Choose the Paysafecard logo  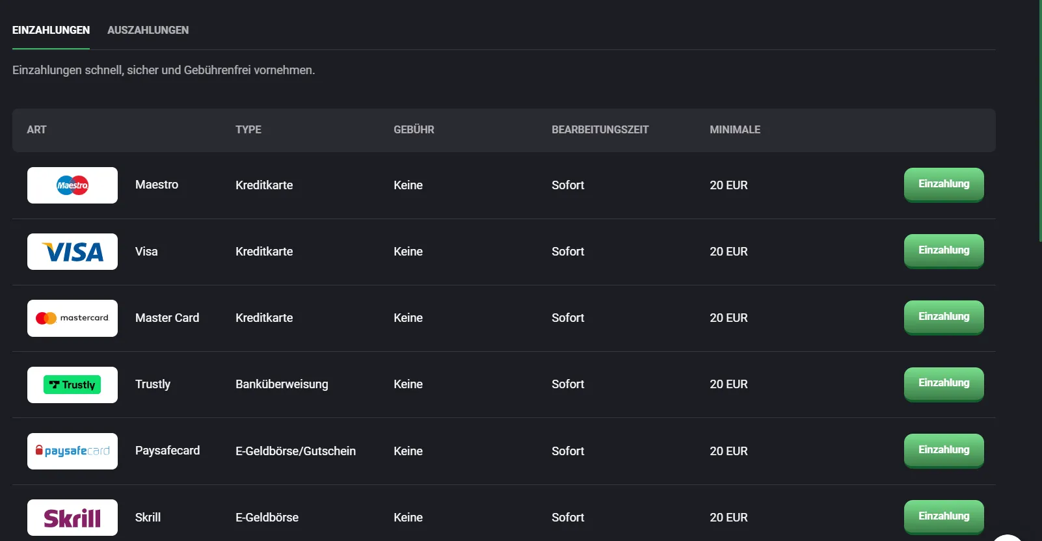[x=72, y=451]
